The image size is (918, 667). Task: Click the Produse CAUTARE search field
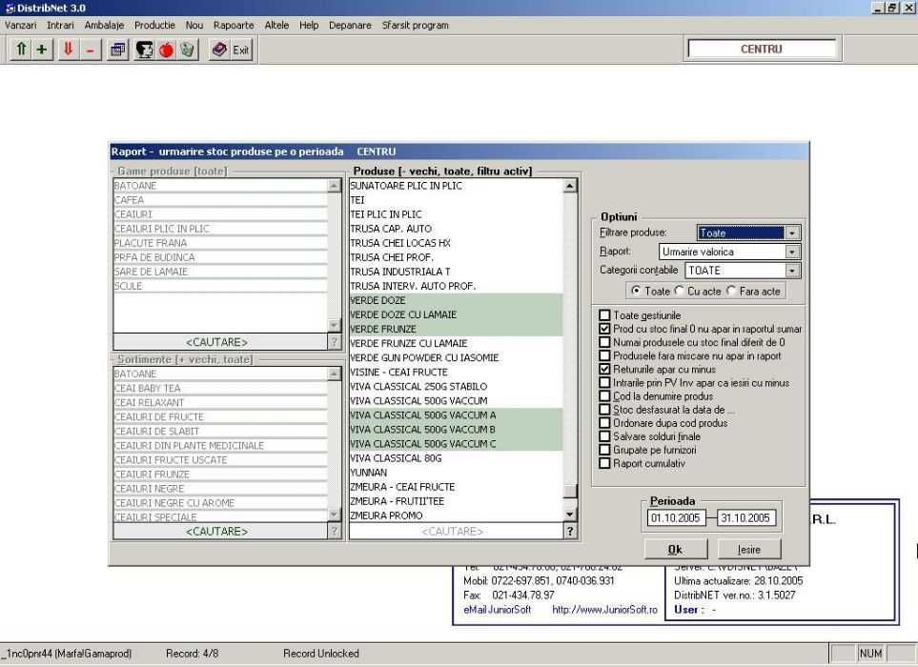pyautogui.click(x=456, y=531)
